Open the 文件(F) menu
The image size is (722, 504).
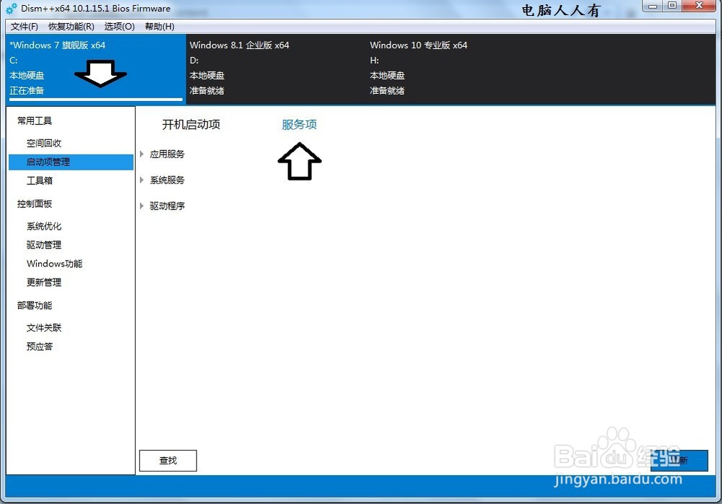pos(24,26)
